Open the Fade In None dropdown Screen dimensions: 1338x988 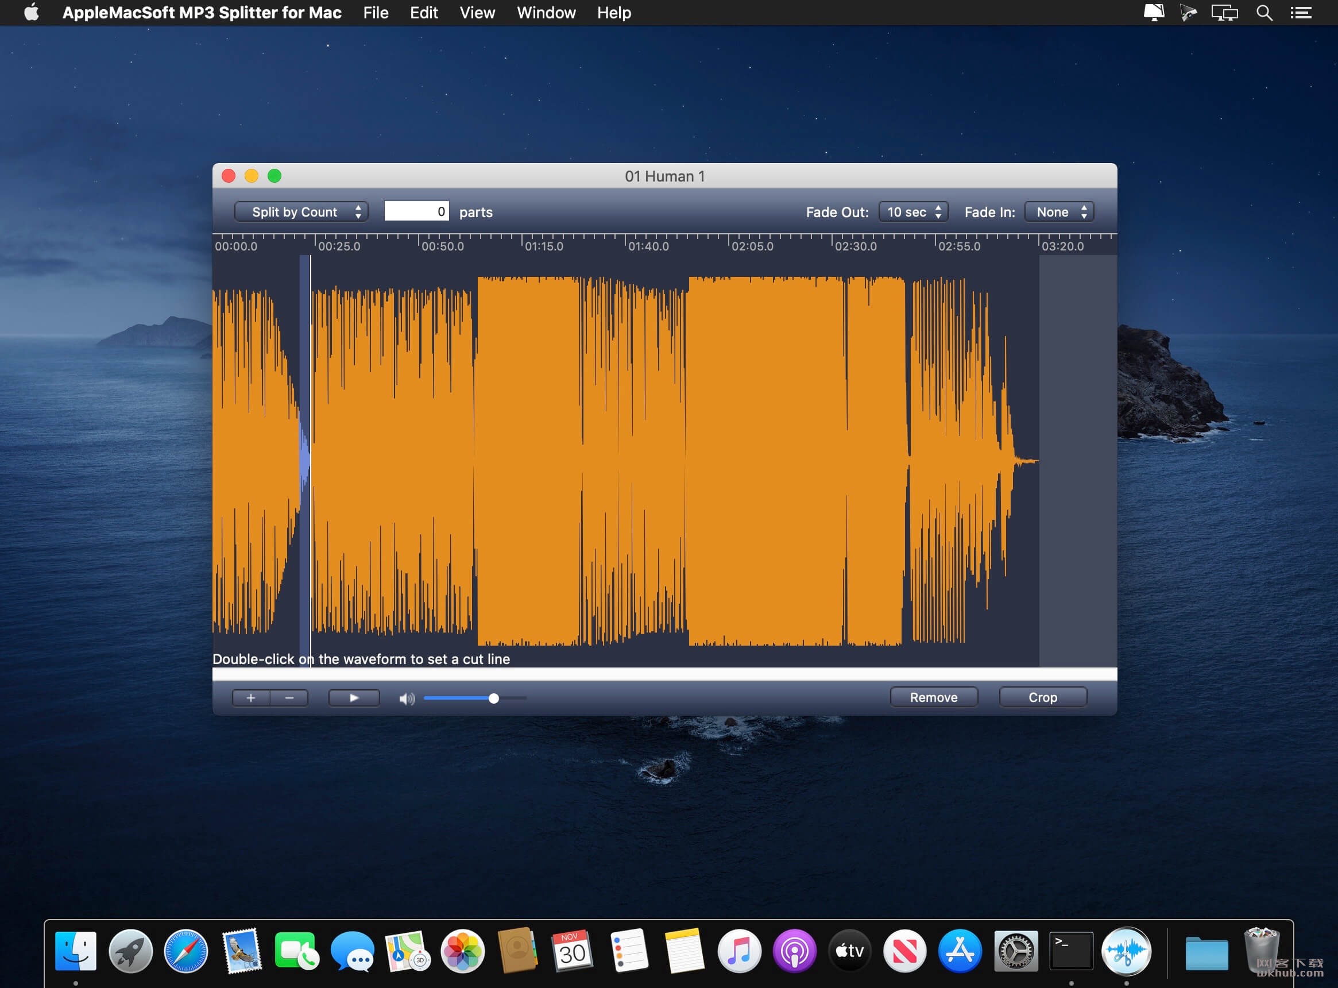tap(1059, 212)
